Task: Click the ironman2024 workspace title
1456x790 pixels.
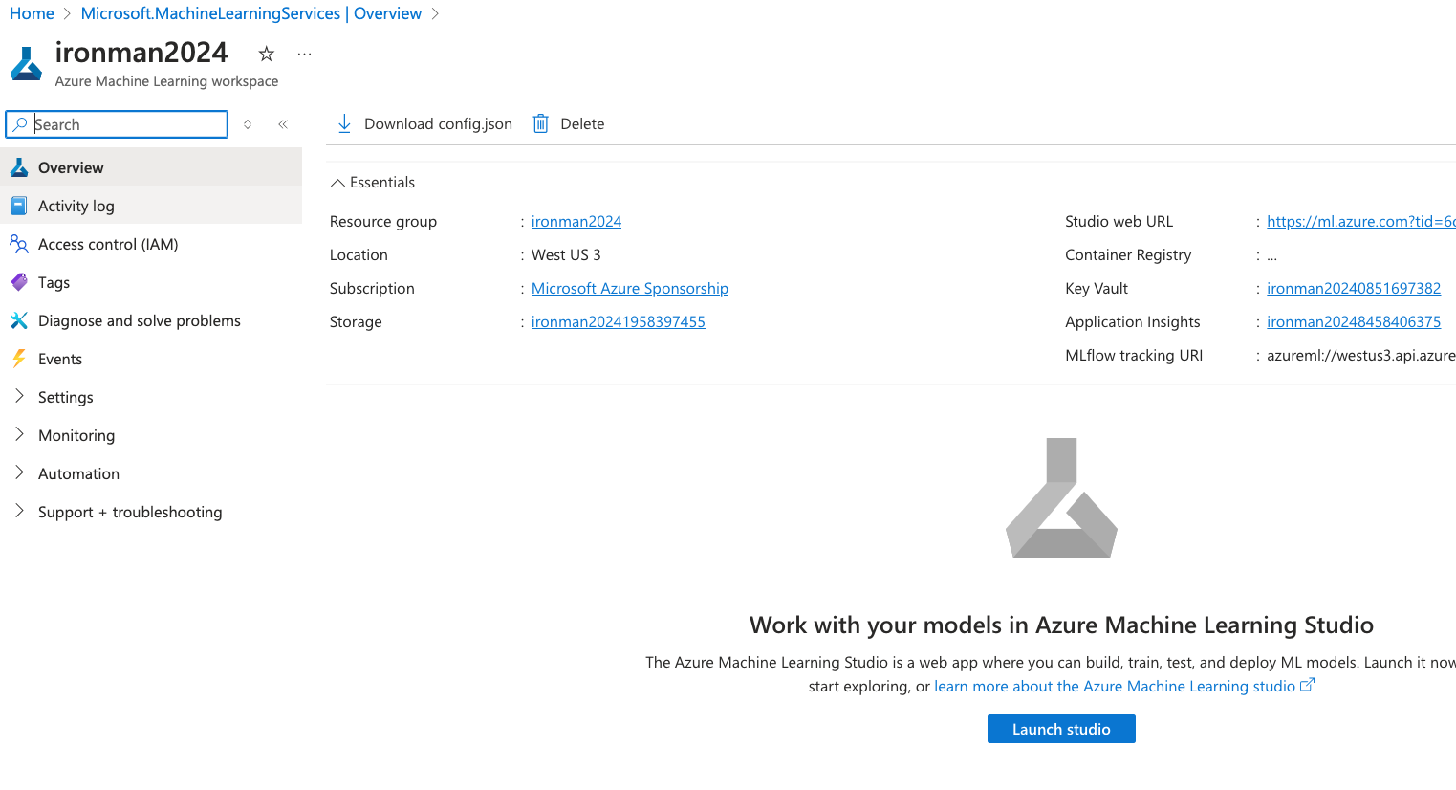Action: coord(141,52)
